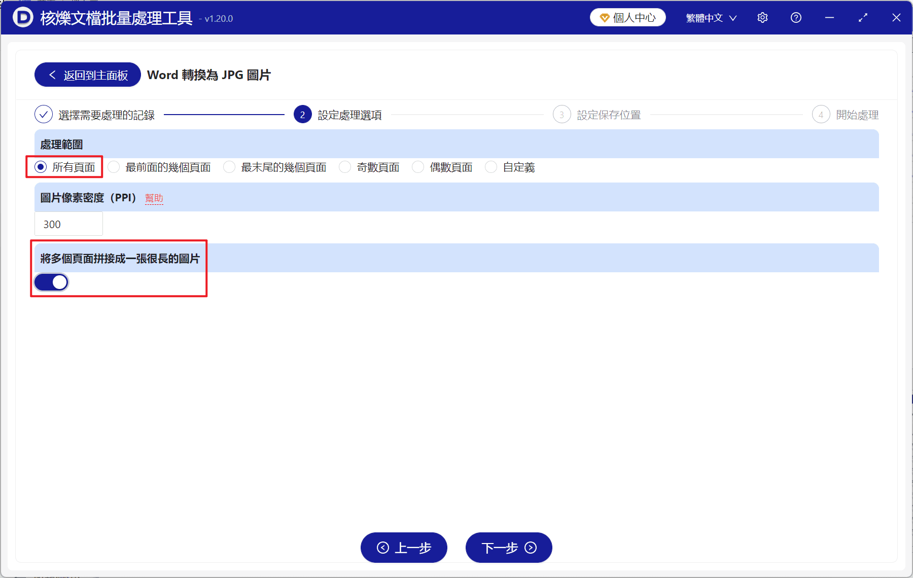This screenshot has width=913, height=578.
Task: Click the checkmark icon on completed step 1
Action: (44, 114)
